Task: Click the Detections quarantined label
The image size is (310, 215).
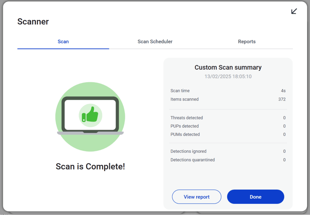Action: 193,160
